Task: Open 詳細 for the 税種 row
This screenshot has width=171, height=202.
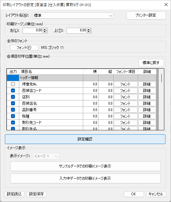Action: coord(147,116)
